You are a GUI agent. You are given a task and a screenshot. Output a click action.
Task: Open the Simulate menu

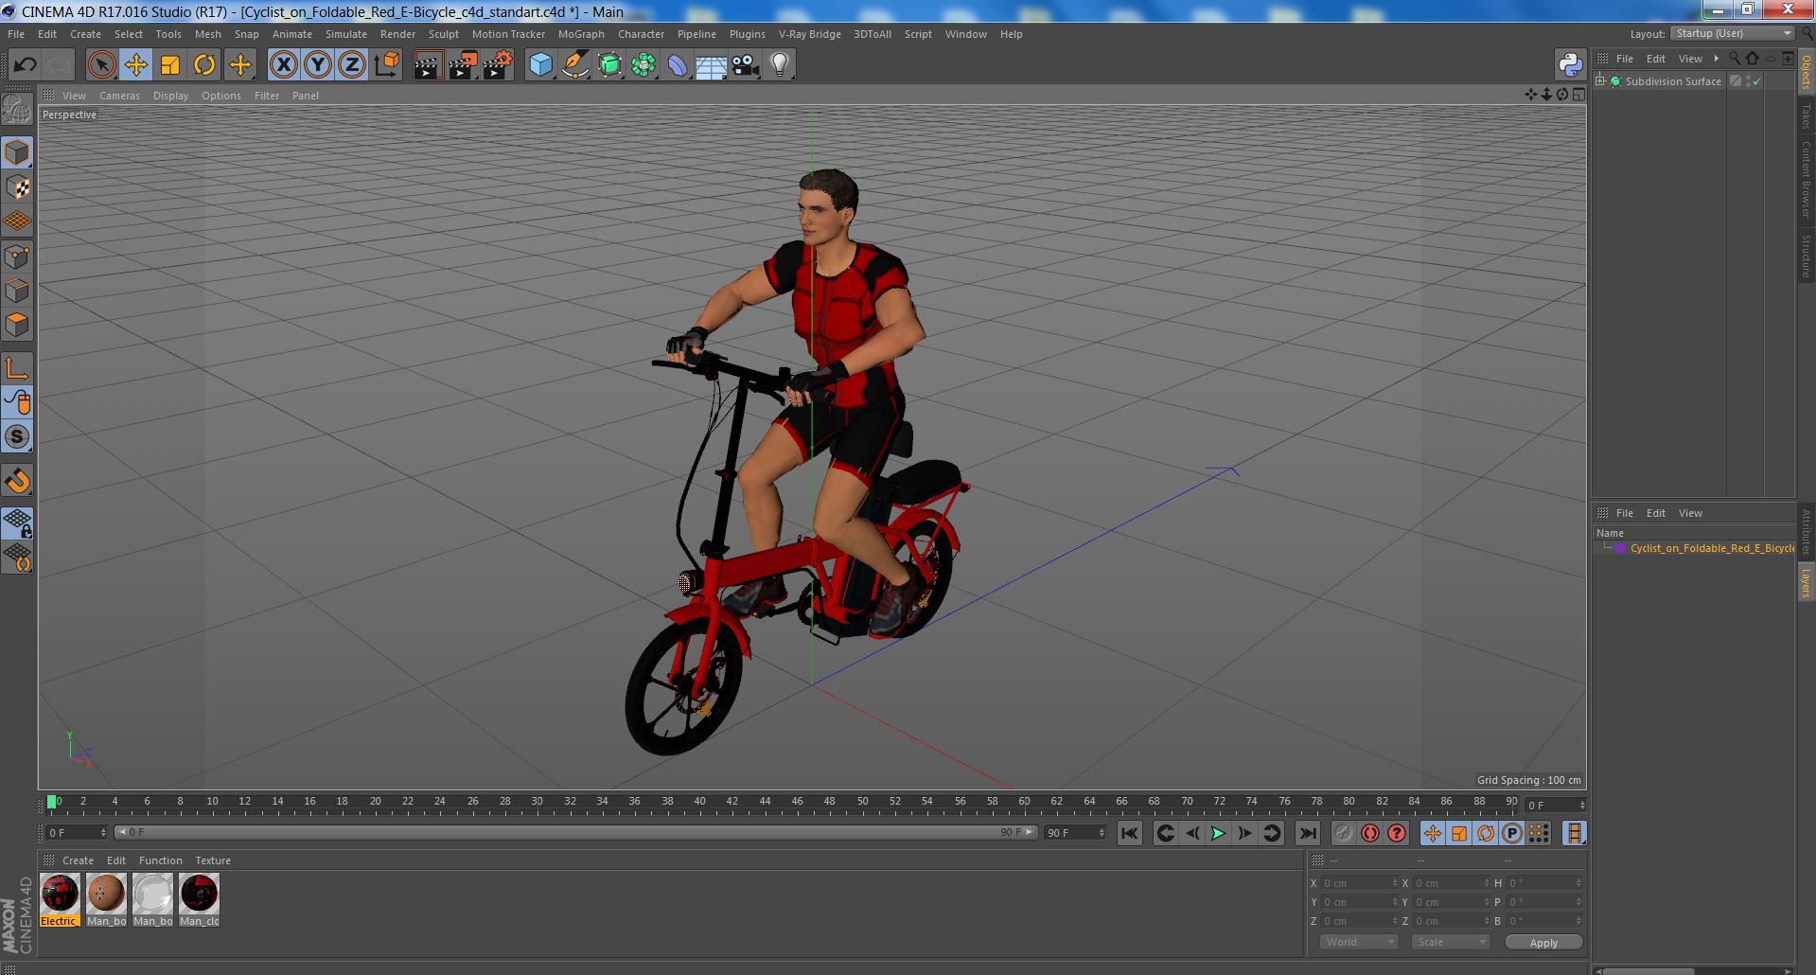pyautogui.click(x=346, y=34)
